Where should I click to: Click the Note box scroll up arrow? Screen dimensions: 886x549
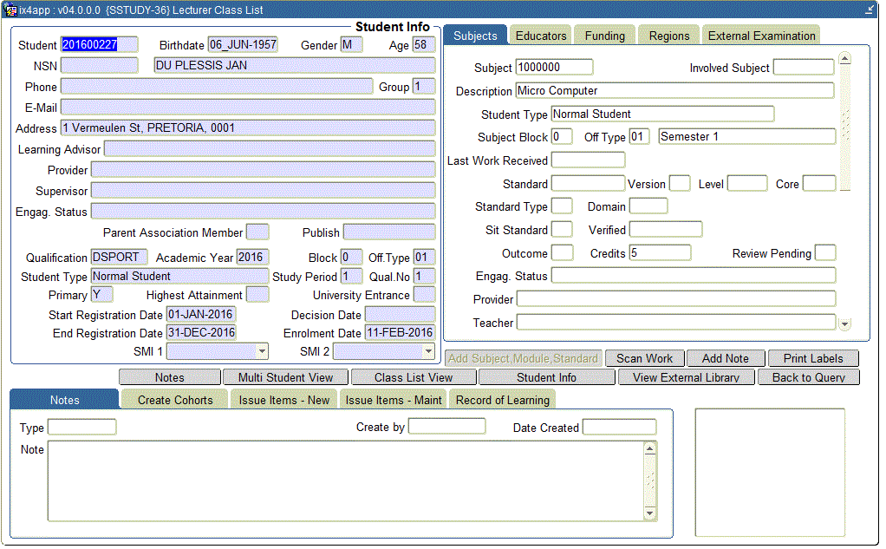650,448
